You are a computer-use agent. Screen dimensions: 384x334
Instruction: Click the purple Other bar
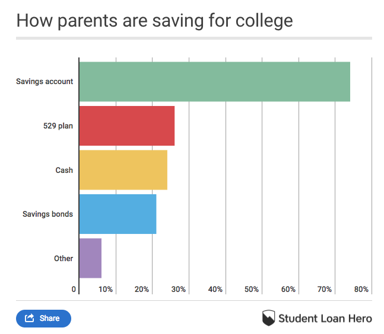pos(90,258)
